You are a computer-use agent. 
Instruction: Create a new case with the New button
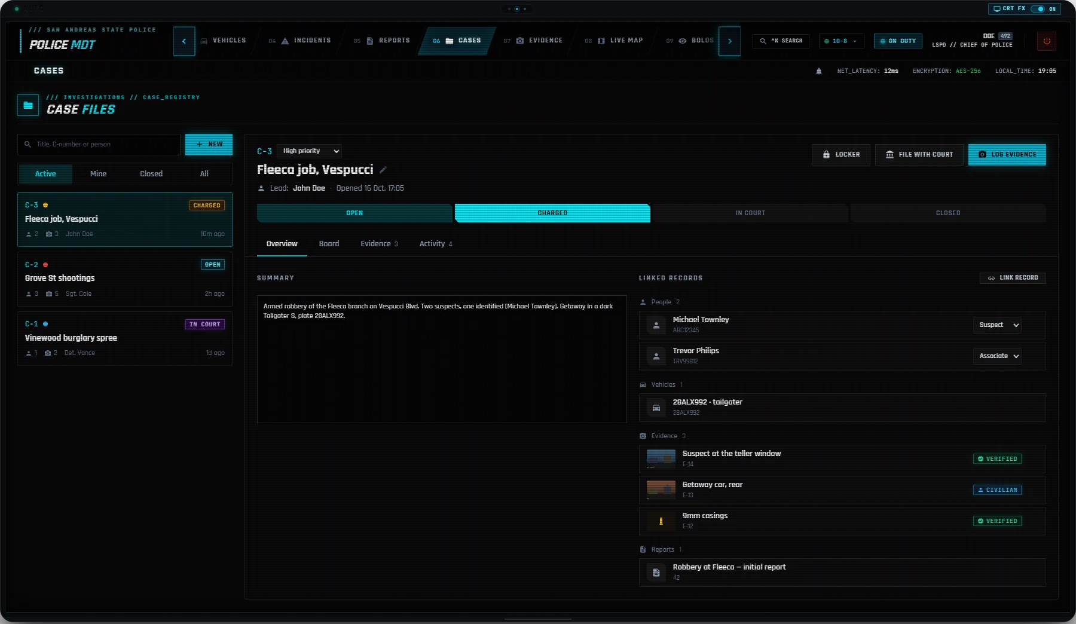[209, 145]
